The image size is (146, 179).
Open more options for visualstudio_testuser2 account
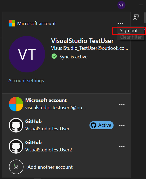click(122, 104)
